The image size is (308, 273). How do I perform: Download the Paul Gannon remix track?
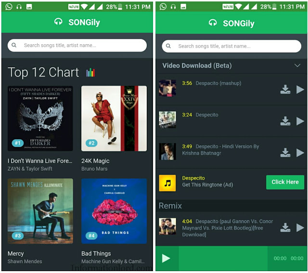coord(285,227)
